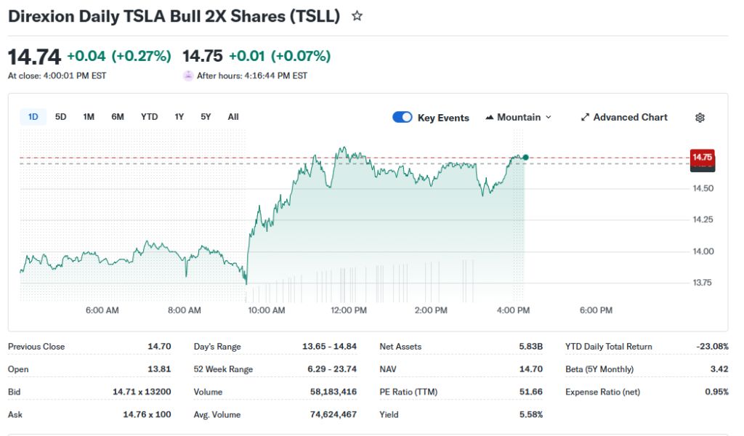
Task: Click the star icon to follow TSLL
Action: 357,16
